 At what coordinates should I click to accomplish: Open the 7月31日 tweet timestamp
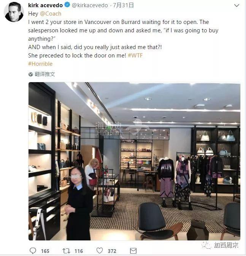coord(123,5)
